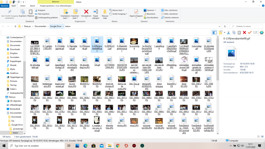The height and width of the screenshot is (149, 265).
Task: Switch to details view icon in status bar
Action: 259,137
